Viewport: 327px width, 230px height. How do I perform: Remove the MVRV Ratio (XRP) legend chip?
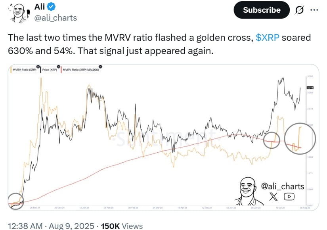click(x=38, y=67)
